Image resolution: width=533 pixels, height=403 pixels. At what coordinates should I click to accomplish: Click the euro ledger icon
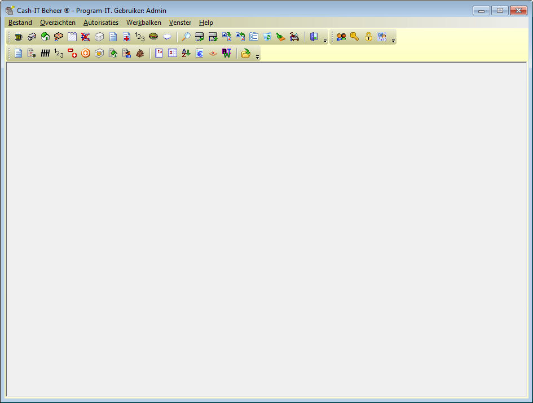(x=200, y=53)
